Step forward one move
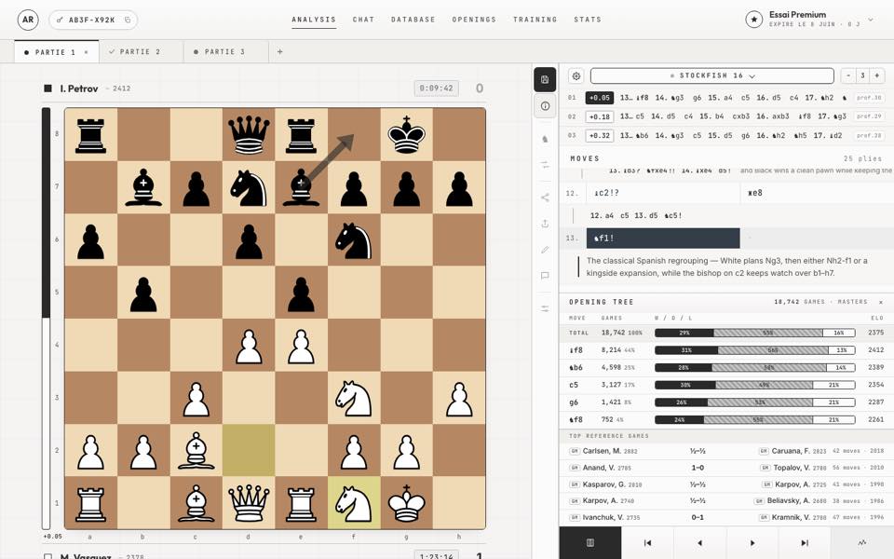The image size is (894, 559). pyautogui.click(x=752, y=543)
